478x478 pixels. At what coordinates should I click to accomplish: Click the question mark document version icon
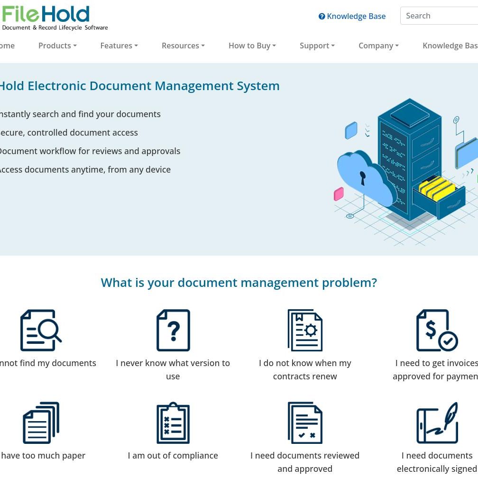[173, 330]
